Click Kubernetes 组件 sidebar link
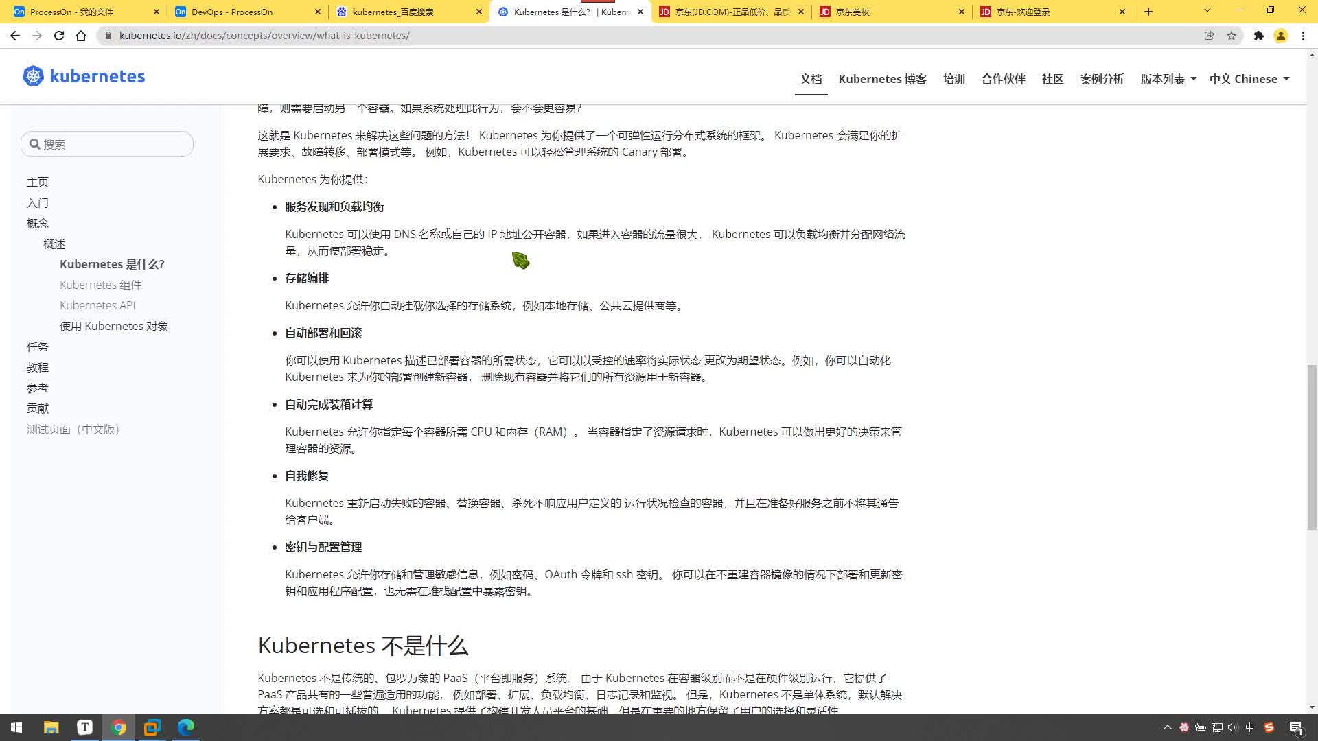The width and height of the screenshot is (1318, 741). [x=100, y=284]
